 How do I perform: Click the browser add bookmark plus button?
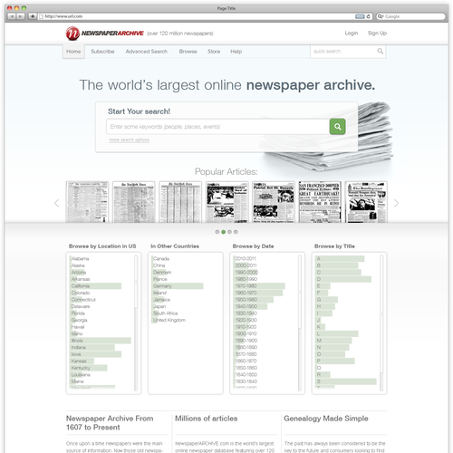pos(33,16)
